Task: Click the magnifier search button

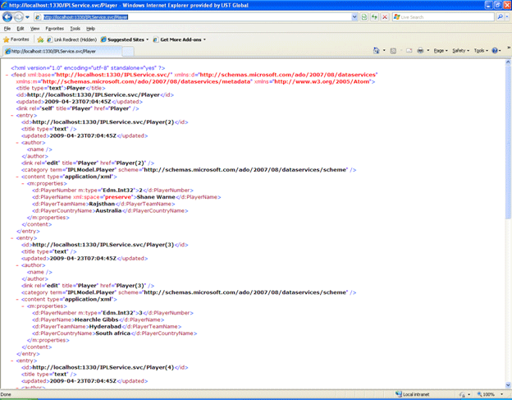Action: pyautogui.click(x=500, y=17)
